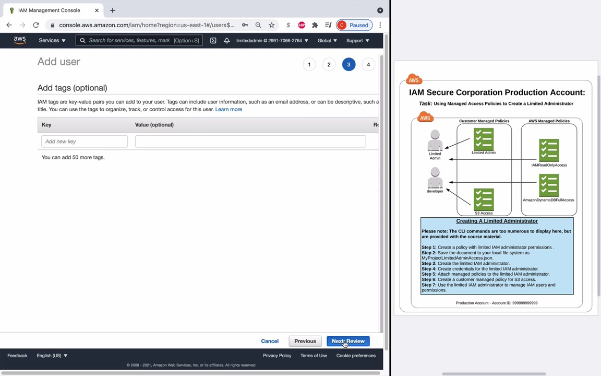Click the Value (optional) column header

154,125
